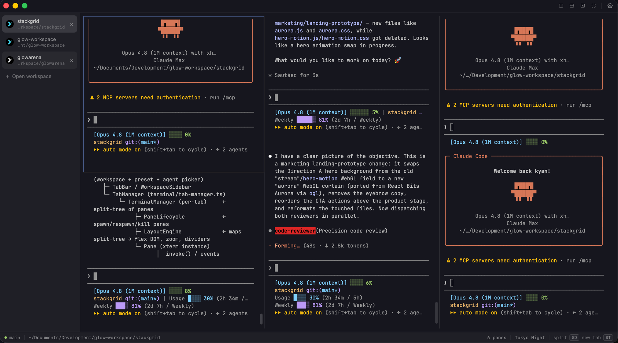Click the main branch label in status bar
The width and height of the screenshot is (618, 343).
[x=15, y=337]
